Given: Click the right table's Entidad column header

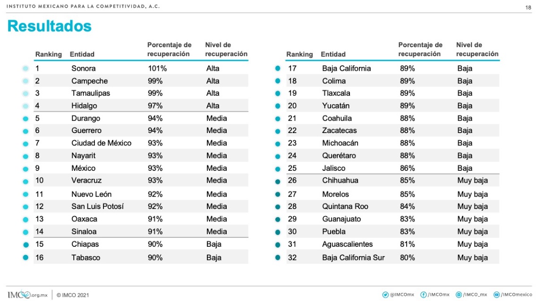Looking at the screenshot, I should pos(333,54).
